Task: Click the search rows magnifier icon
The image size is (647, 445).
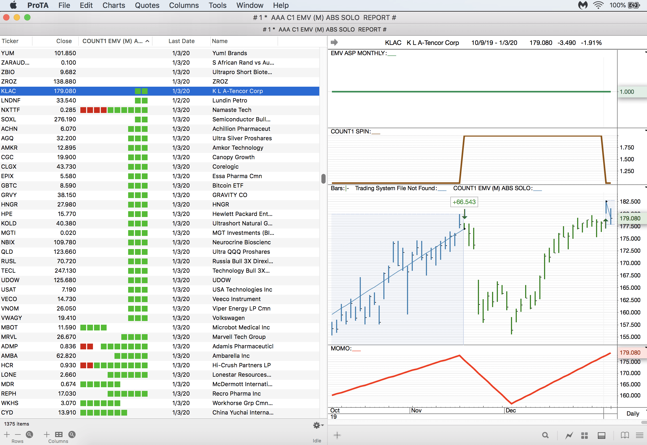Action: 29,434
